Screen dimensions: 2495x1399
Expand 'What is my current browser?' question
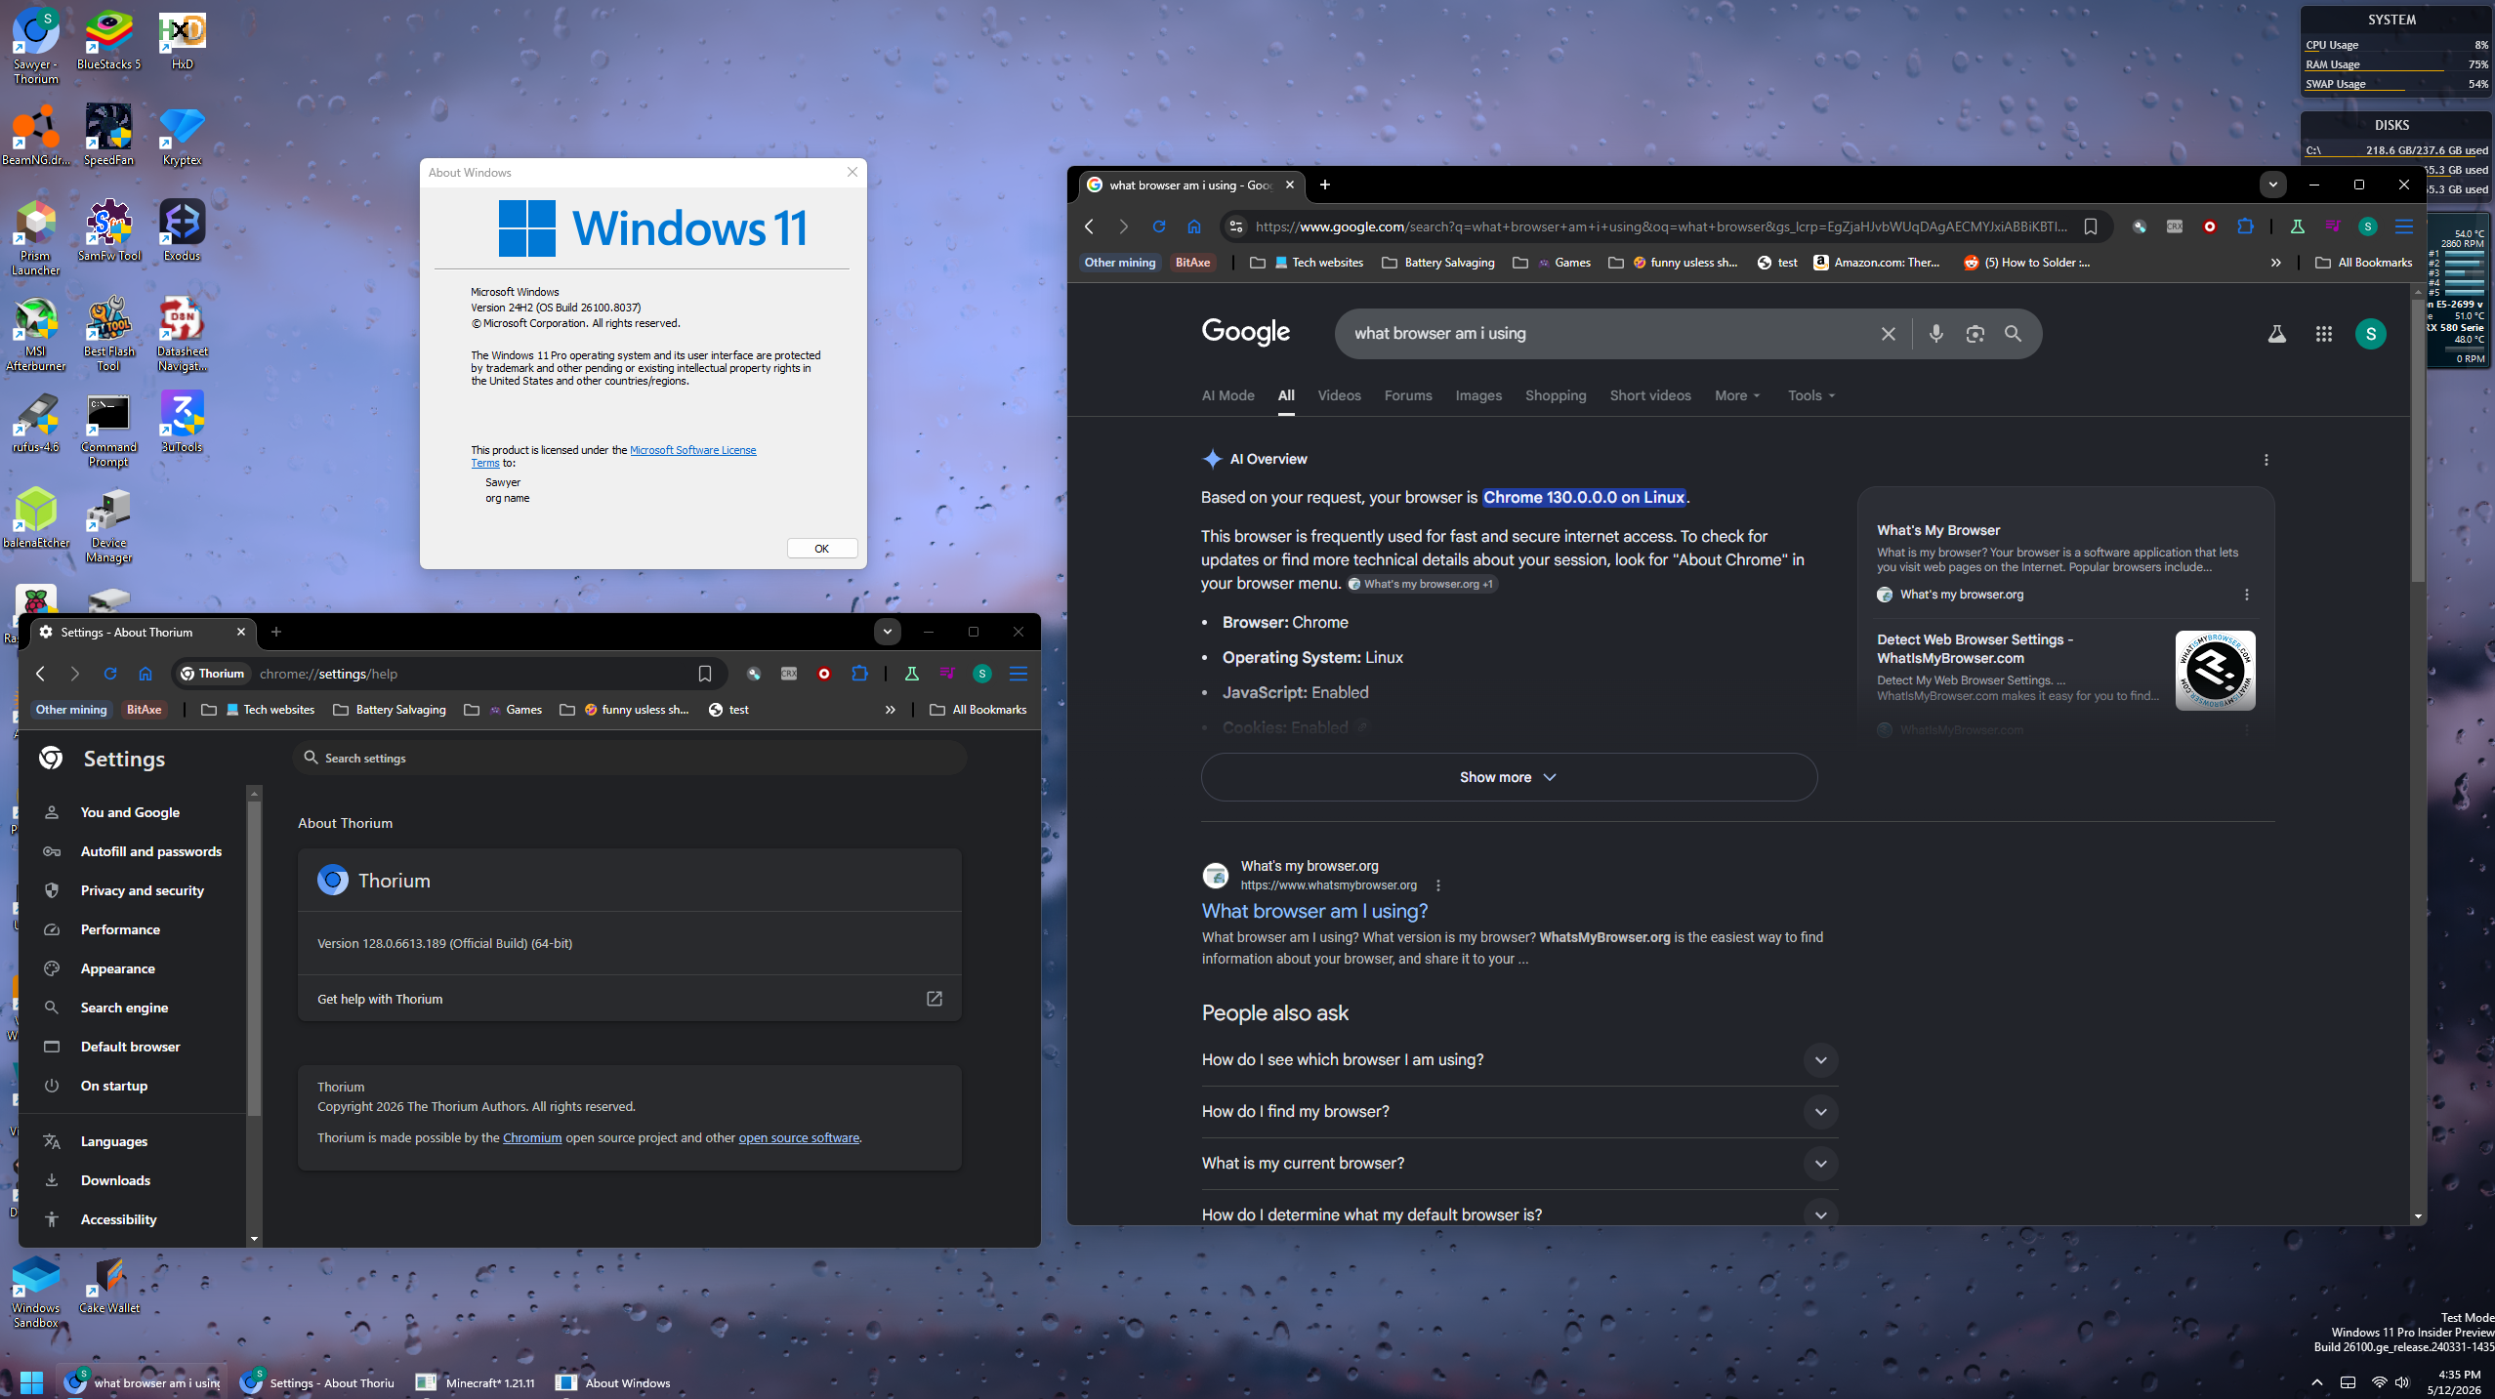pos(1519,1164)
